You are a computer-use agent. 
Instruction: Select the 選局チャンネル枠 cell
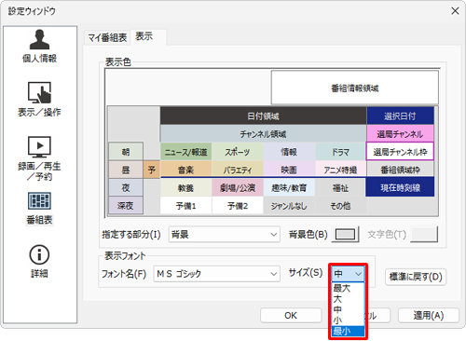(400, 152)
